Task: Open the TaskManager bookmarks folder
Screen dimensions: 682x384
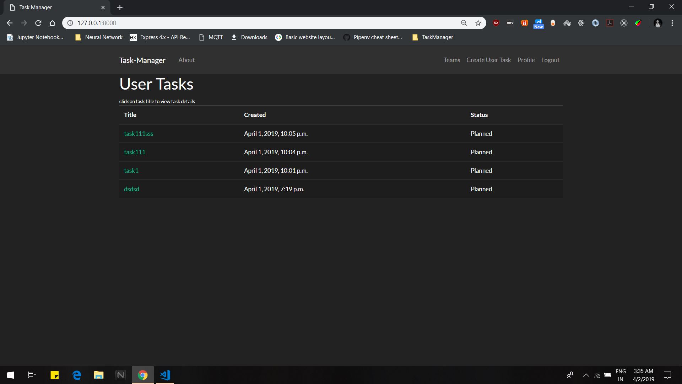Action: [x=432, y=37]
